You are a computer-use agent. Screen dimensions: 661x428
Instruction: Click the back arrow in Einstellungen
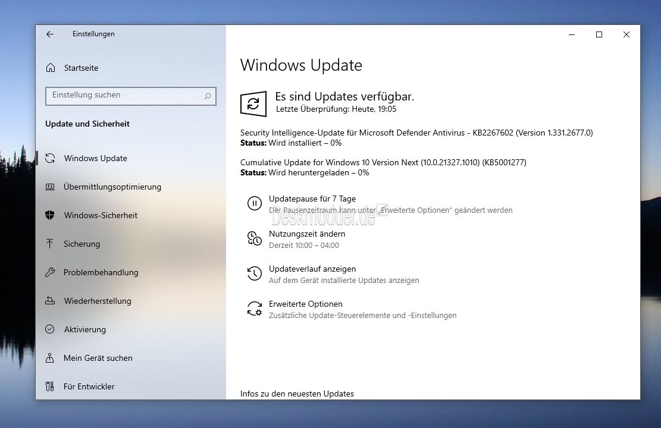(x=50, y=34)
